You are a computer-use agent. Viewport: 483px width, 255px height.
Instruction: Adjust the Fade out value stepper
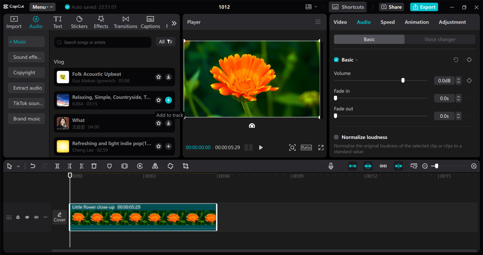458,116
